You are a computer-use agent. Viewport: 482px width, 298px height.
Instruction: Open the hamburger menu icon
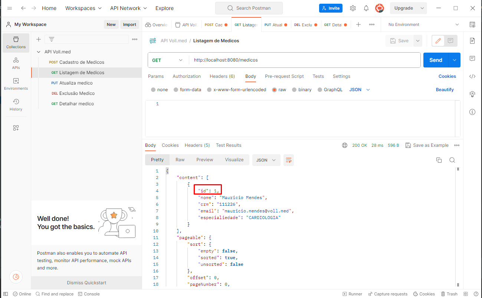[x=10, y=8]
